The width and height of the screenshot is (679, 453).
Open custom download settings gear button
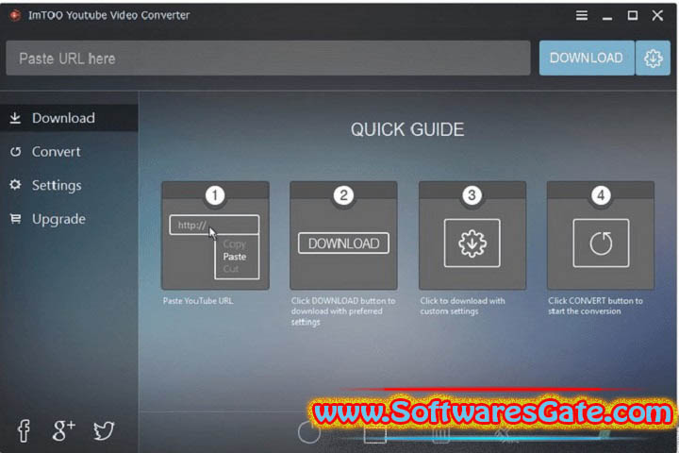[653, 59]
